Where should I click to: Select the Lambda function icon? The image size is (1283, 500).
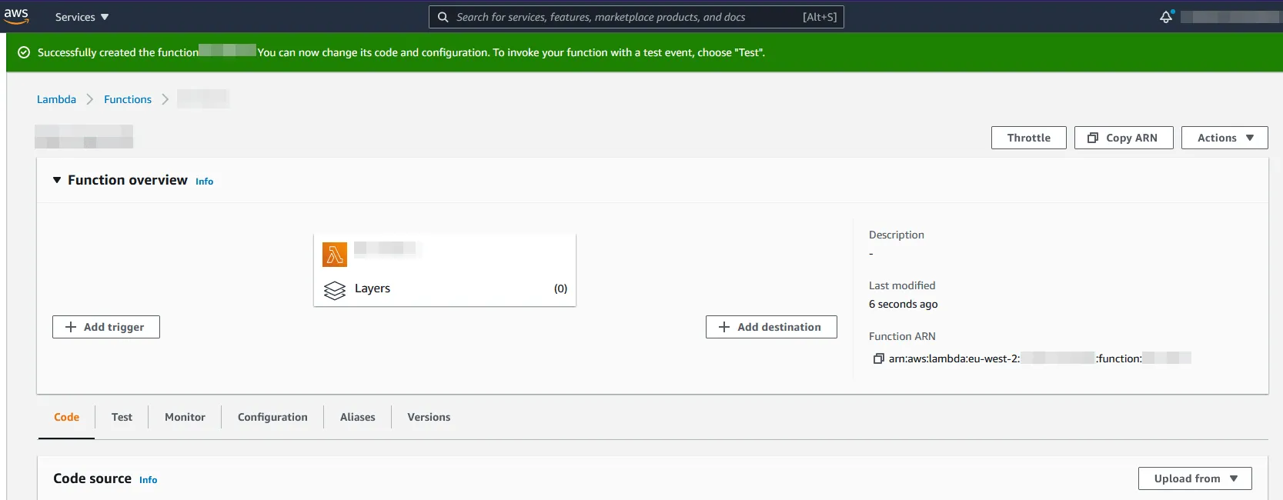point(335,255)
